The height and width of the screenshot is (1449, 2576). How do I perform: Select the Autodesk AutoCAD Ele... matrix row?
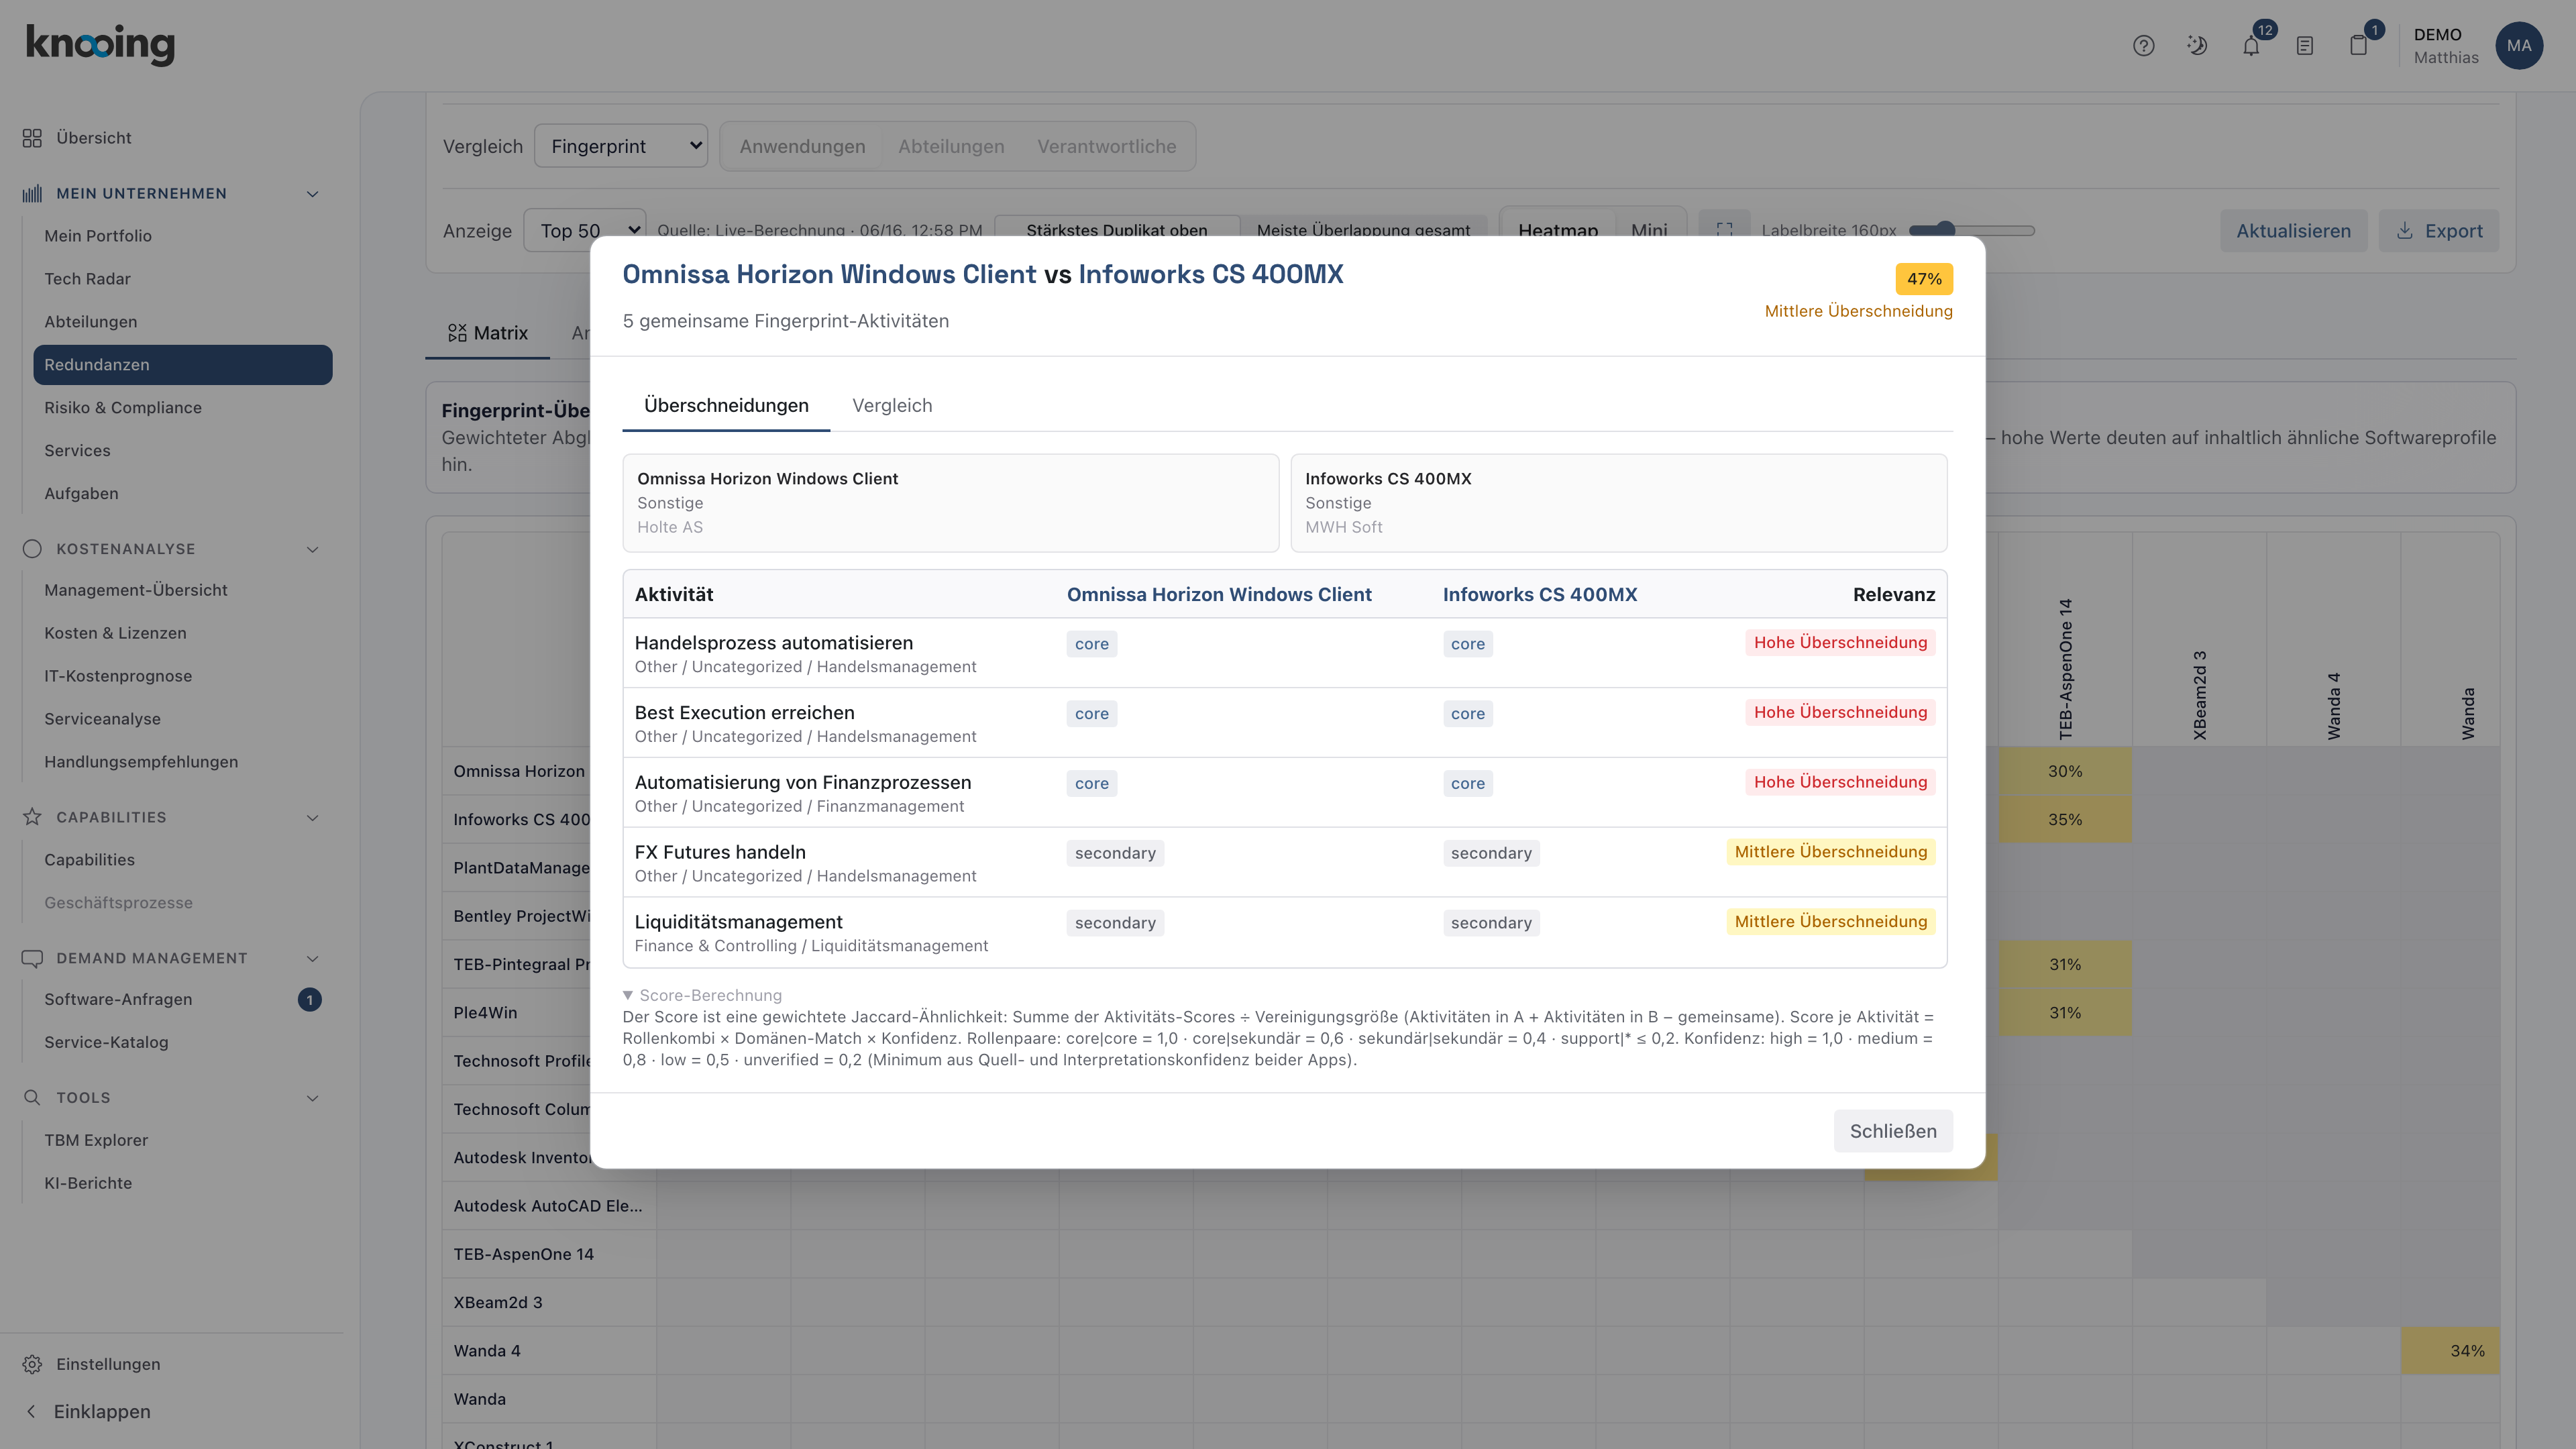click(548, 1206)
